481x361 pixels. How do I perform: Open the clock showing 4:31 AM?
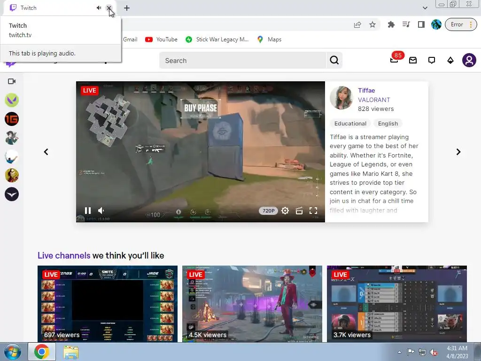click(x=457, y=352)
